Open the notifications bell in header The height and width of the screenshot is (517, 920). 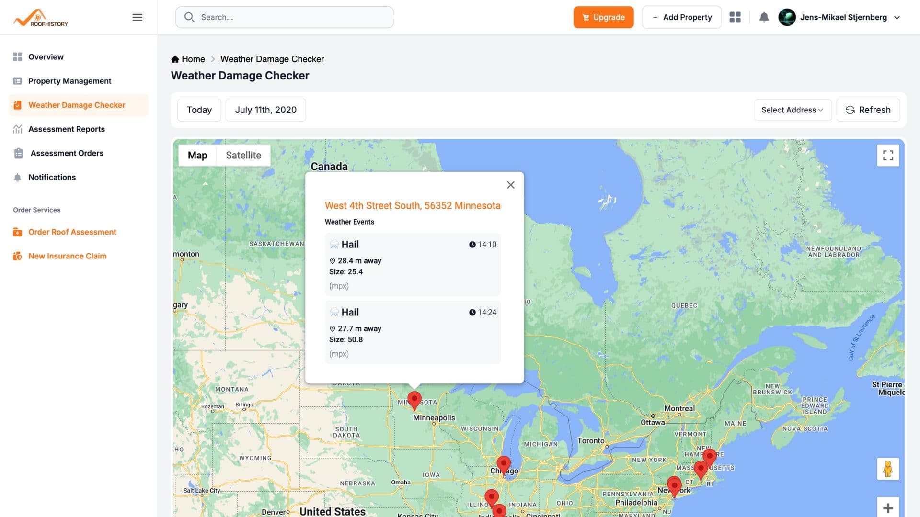(x=764, y=17)
